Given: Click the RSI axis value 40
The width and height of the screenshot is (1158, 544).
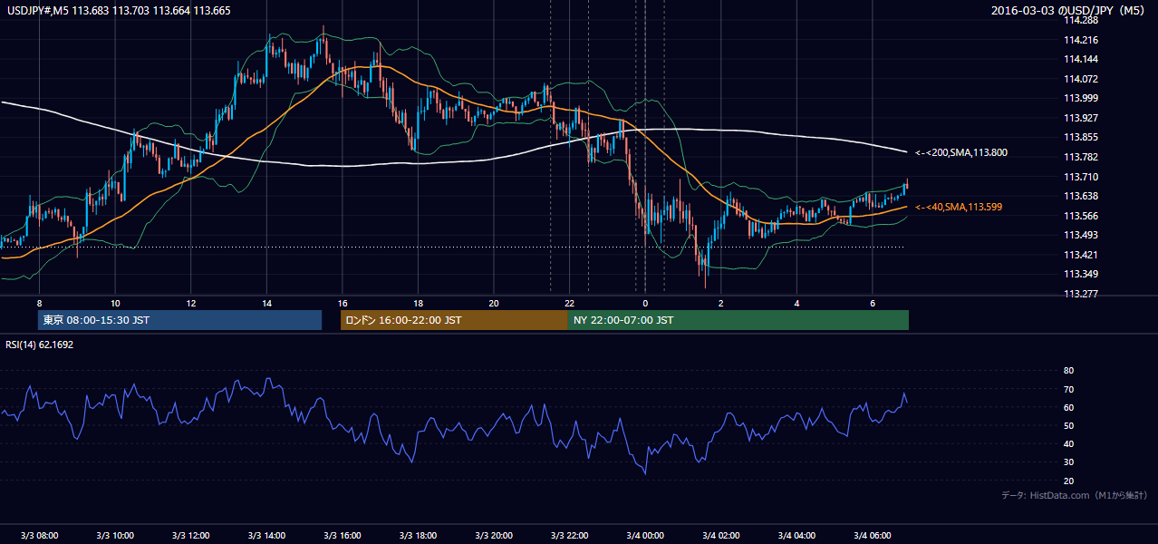Looking at the screenshot, I should (x=1068, y=444).
